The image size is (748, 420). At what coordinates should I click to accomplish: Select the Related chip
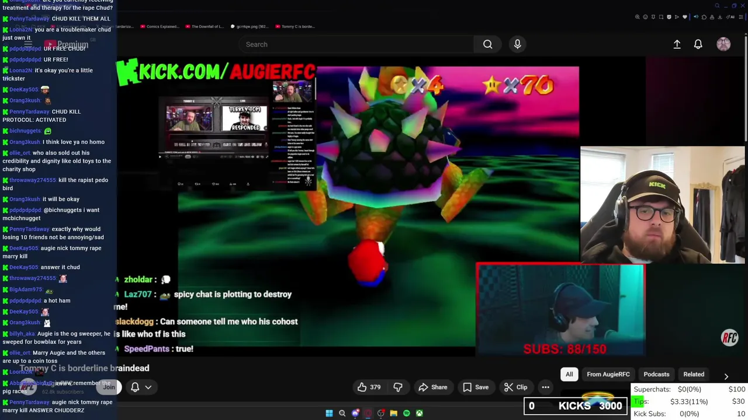[x=694, y=374]
